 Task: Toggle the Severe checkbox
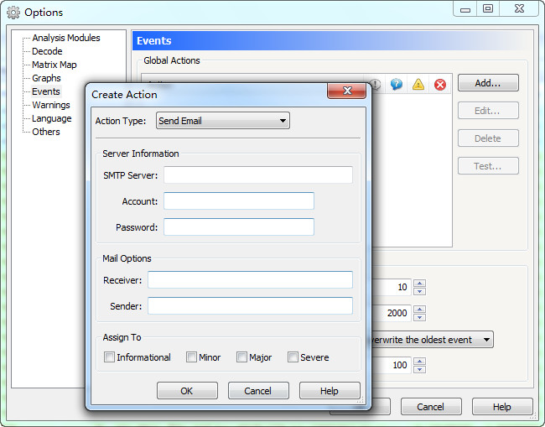293,357
